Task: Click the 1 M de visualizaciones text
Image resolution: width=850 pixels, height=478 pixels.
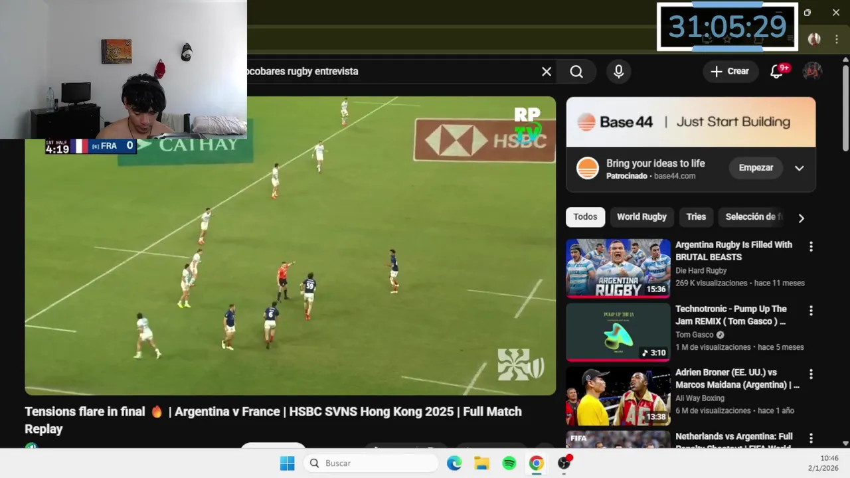Action: click(x=714, y=347)
